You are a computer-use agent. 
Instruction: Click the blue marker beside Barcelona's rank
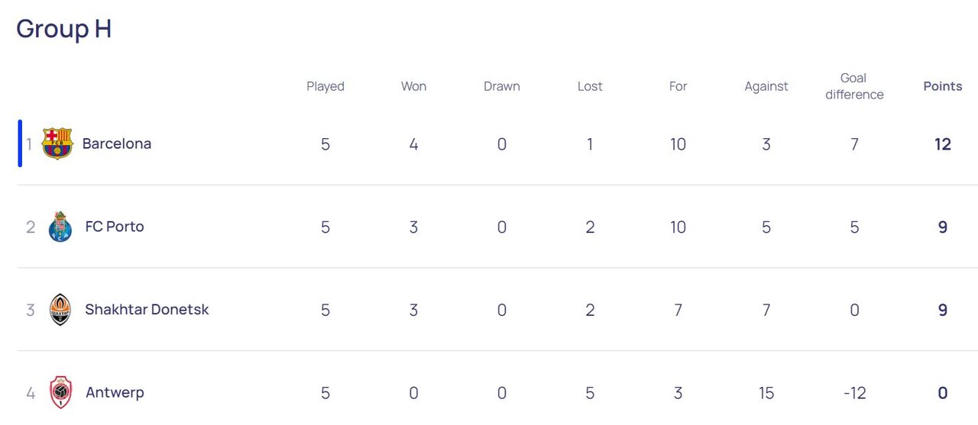20,143
